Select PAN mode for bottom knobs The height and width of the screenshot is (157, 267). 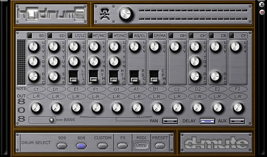click(170, 121)
